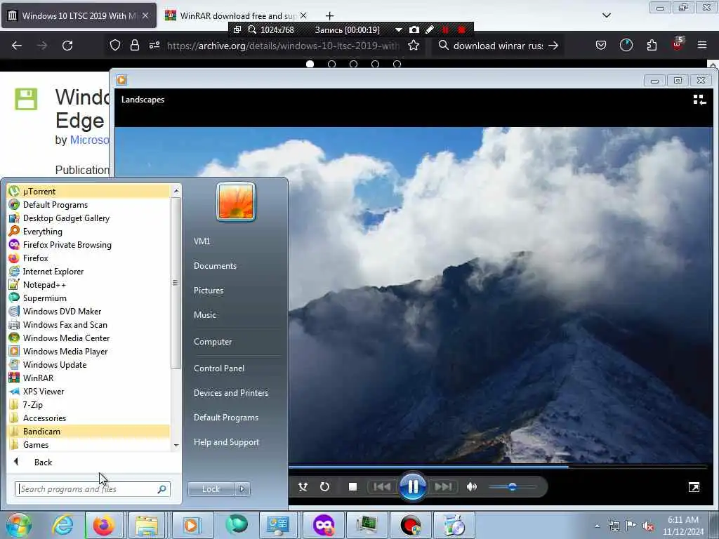Open a new browser tab
Screen dimensions: 719x539
[329, 16]
